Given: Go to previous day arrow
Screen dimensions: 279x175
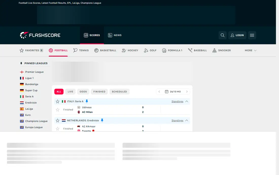Looking at the screenshot, I should coord(159,92).
